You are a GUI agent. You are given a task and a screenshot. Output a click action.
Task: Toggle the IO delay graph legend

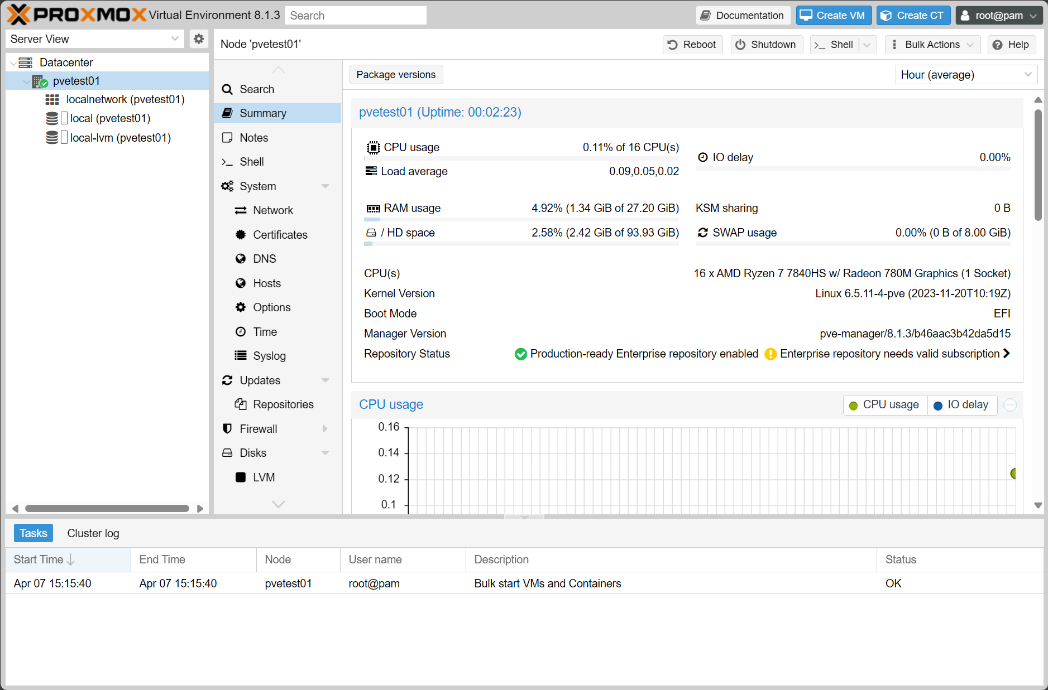tap(961, 404)
